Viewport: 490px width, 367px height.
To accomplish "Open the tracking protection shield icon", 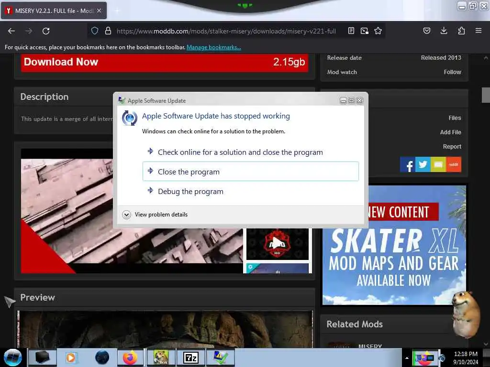I will [95, 31].
